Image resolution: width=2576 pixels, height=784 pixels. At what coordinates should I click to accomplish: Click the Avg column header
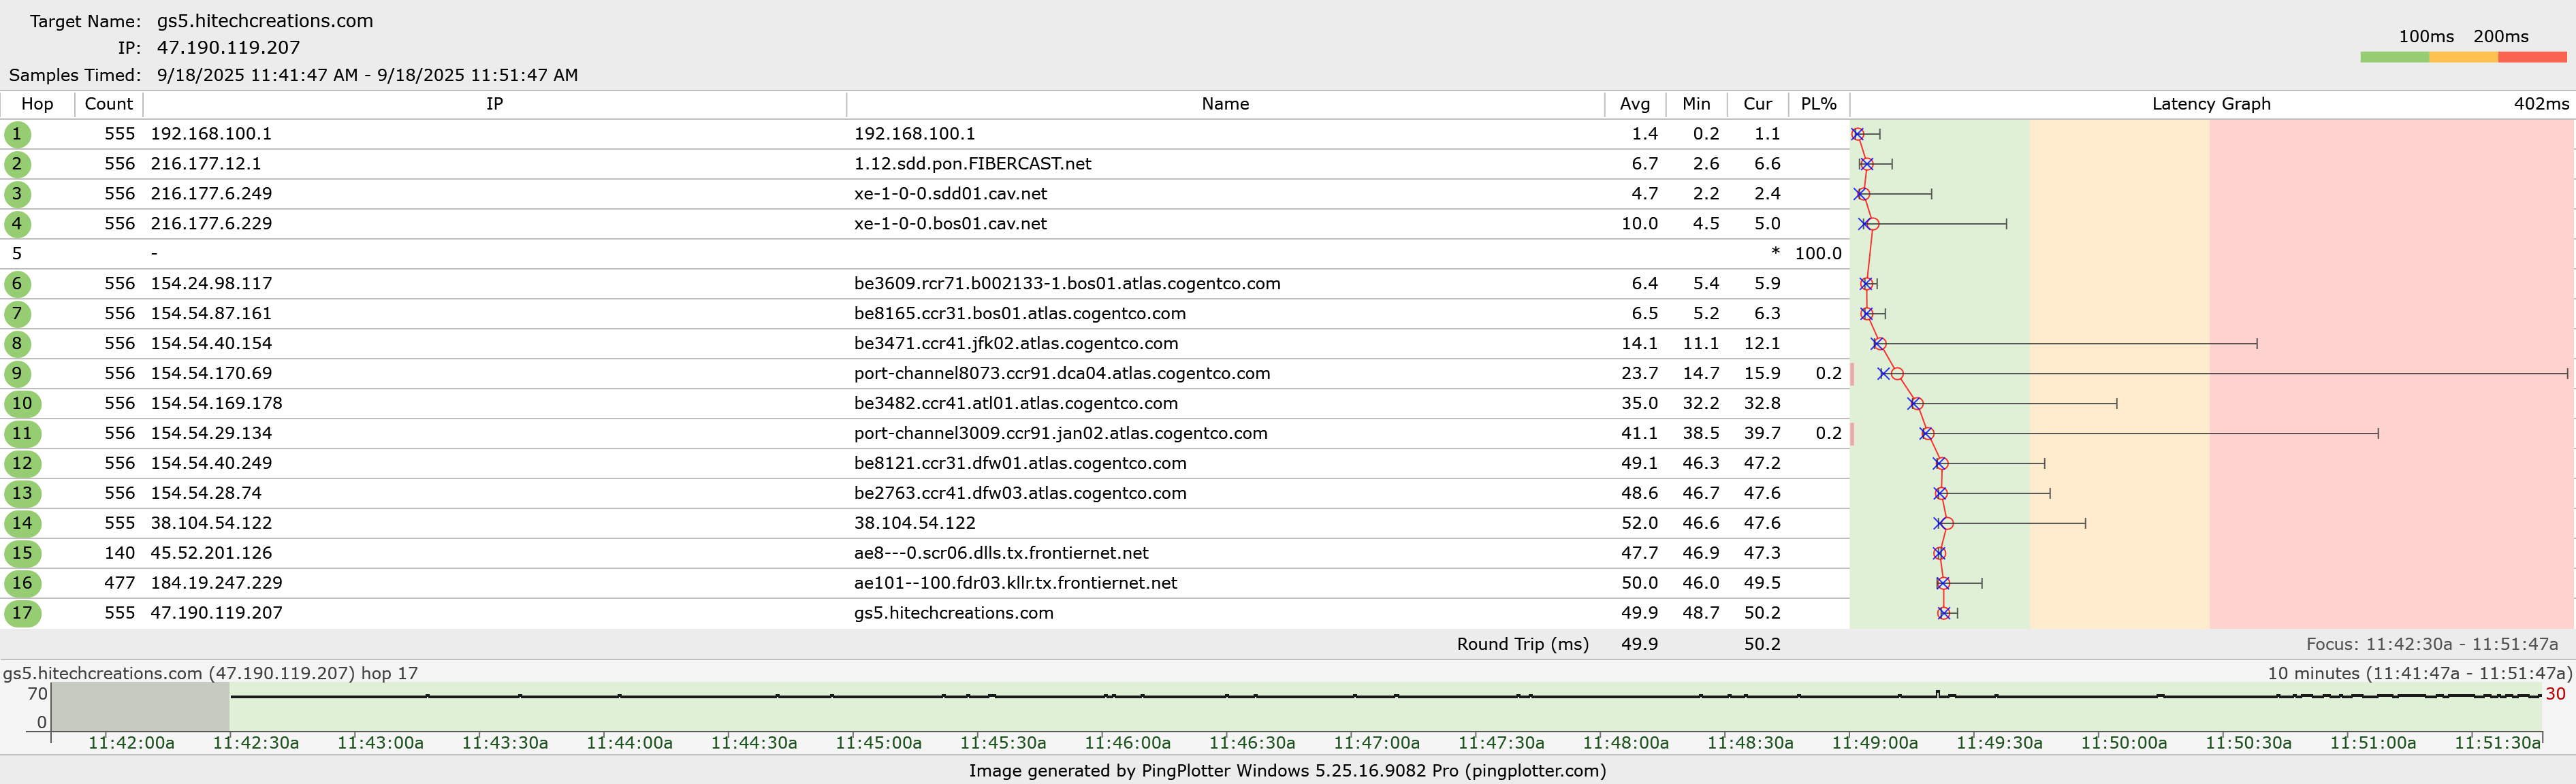click(x=1635, y=104)
